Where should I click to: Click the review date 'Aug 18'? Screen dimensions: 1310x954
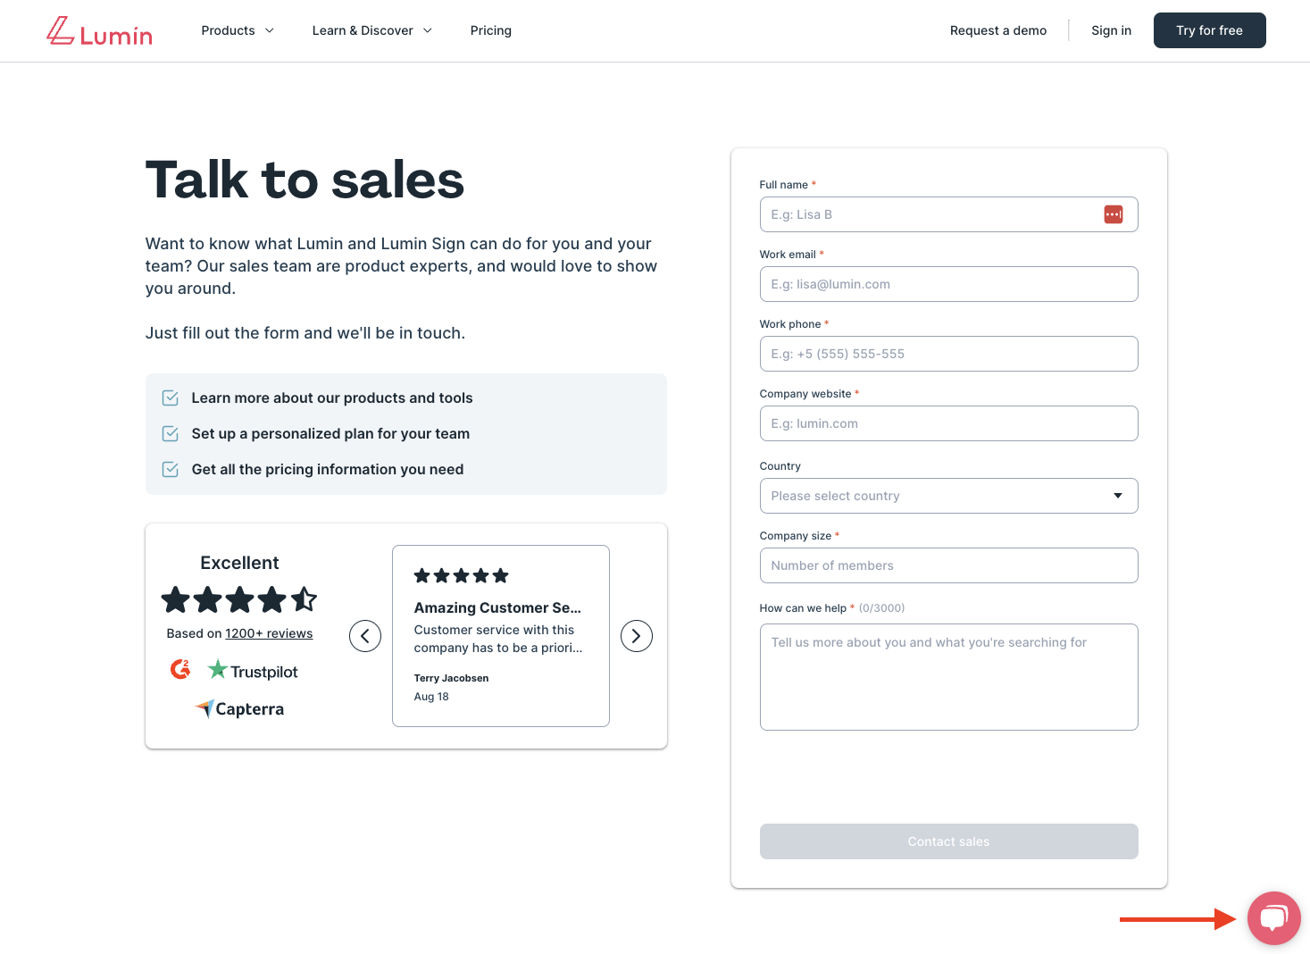tap(431, 697)
